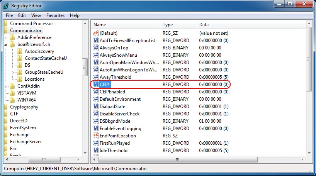Click the 0x00000005 (5) data of AwayThreshold
This screenshot has width=316, height=176.
pyautogui.click(x=214, y=77)
